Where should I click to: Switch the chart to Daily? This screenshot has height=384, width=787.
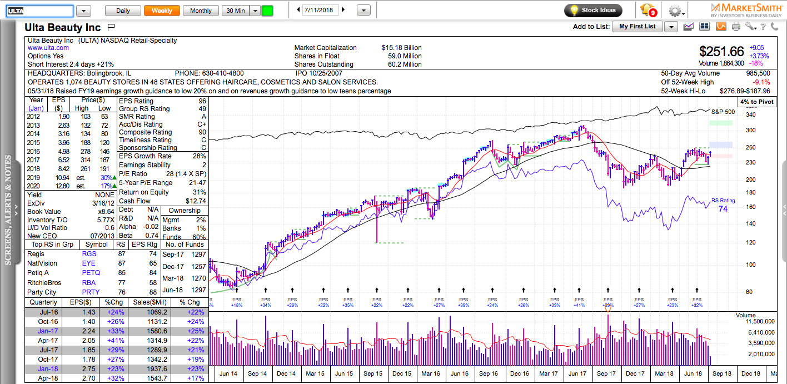tap(123, 11)
